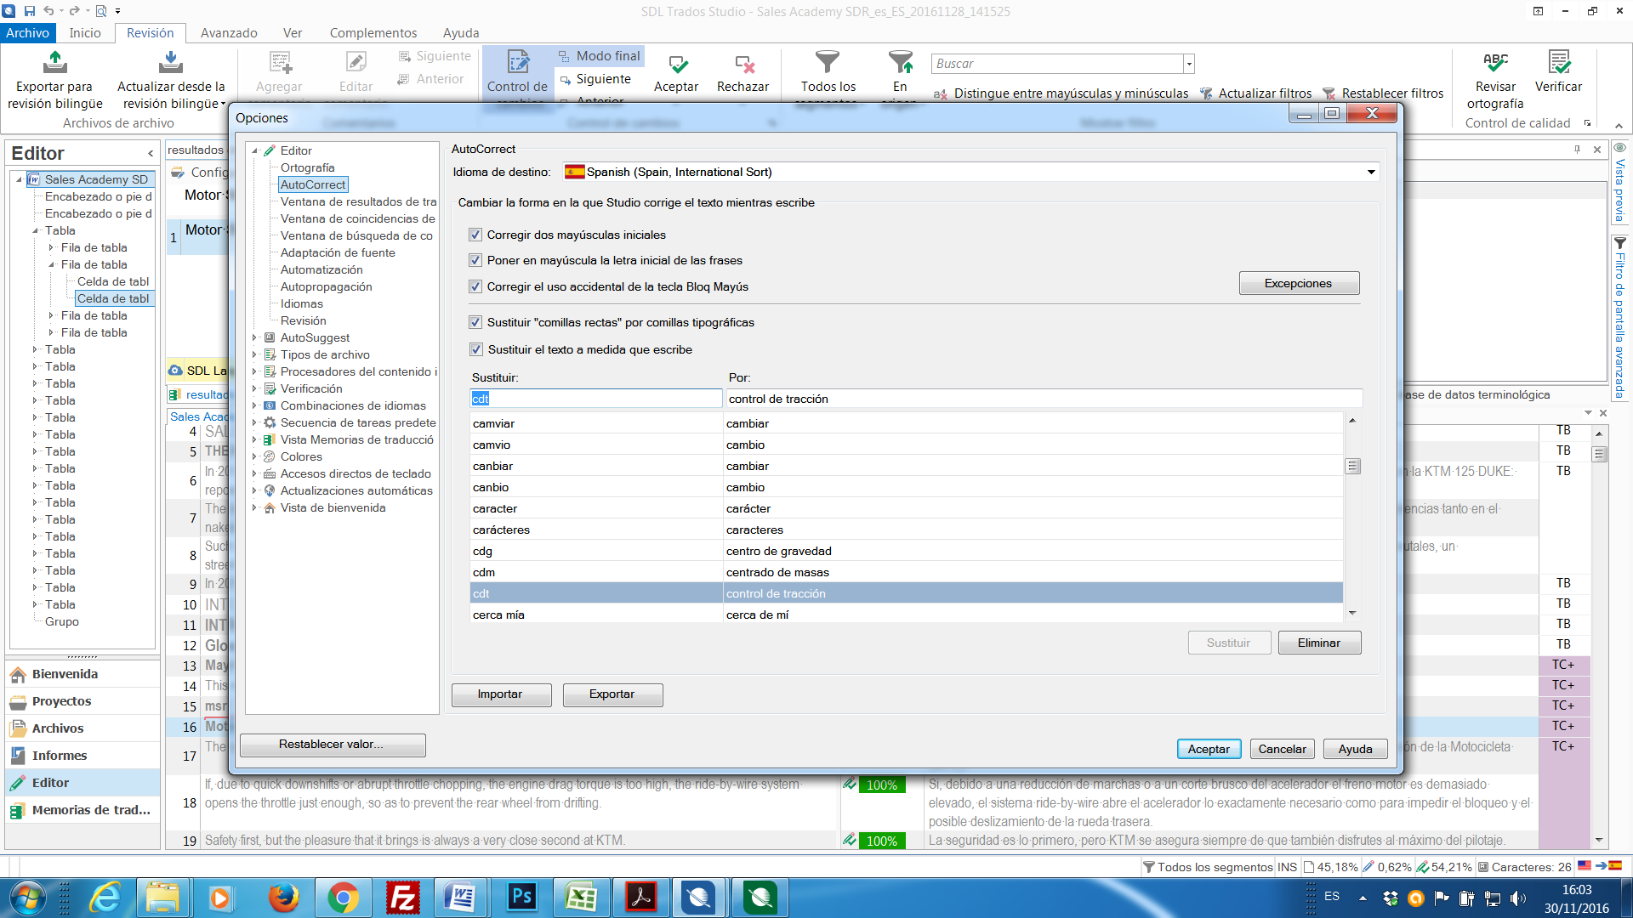
Task: Uncheck Poner en mayúscula la letra inicial
Action: coord(475,260)
